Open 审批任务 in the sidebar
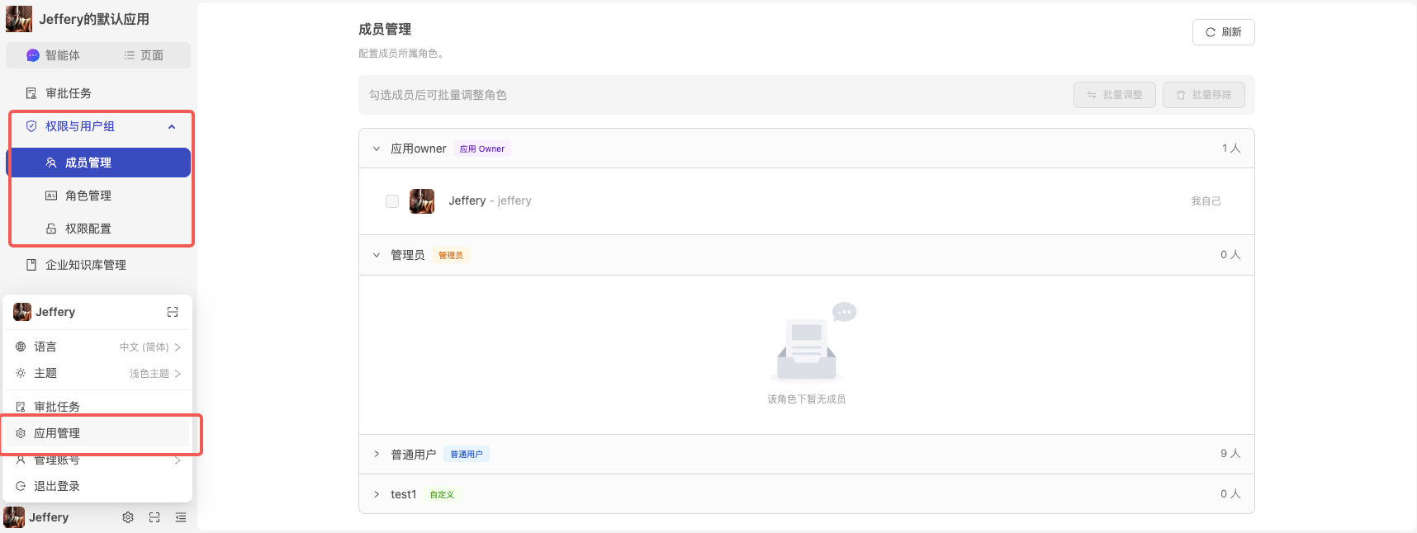The height and width of the screenshot is (533, 1417). click(98, 93)
